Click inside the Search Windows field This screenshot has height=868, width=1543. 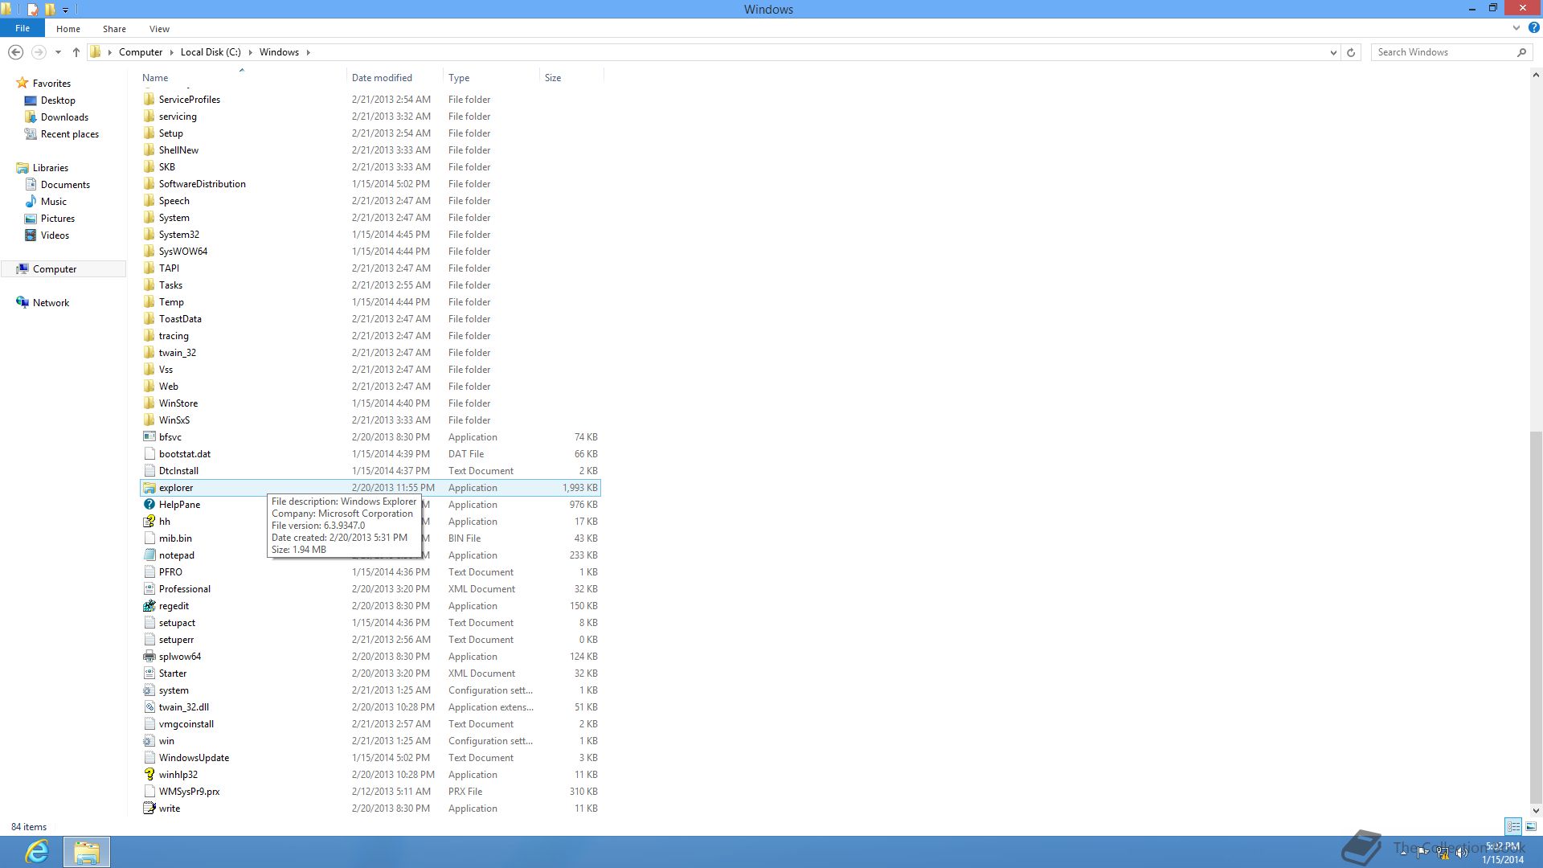click(1443, 52)
